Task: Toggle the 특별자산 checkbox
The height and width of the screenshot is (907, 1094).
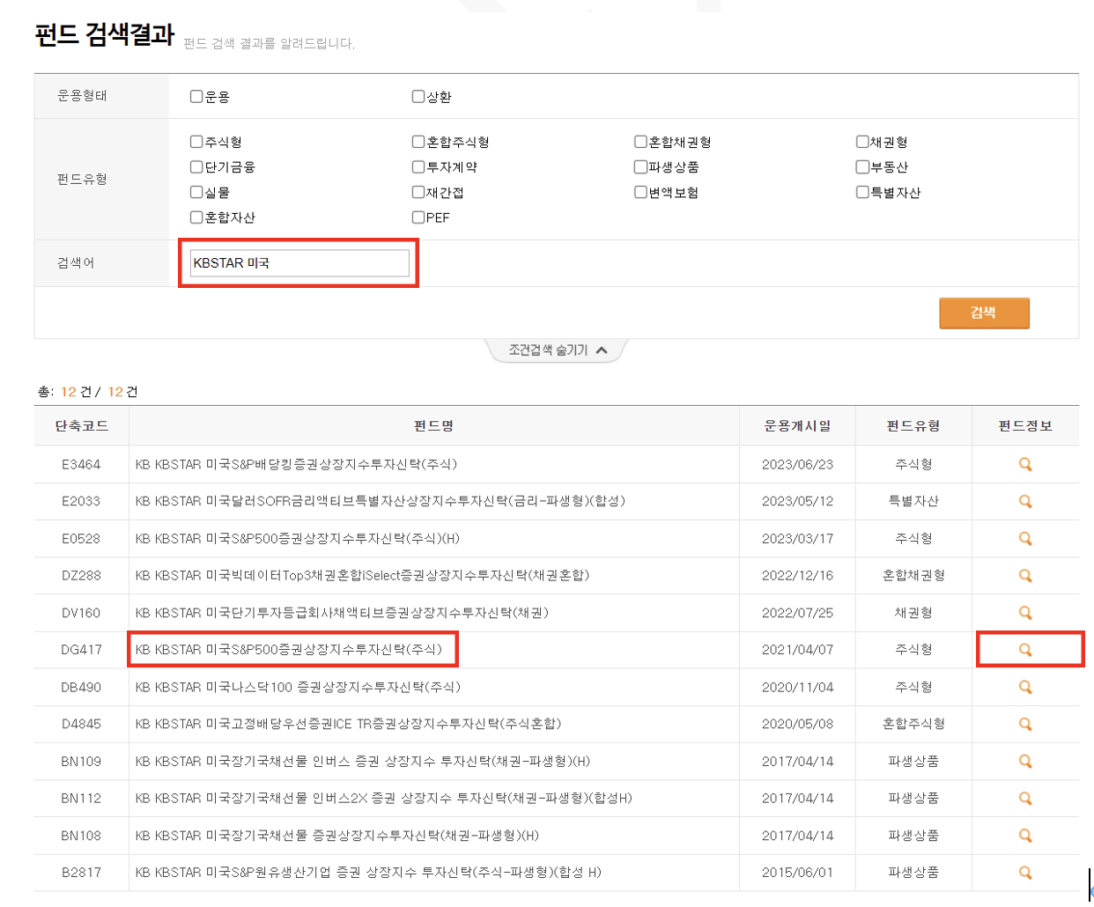Action: coord(862,191)
